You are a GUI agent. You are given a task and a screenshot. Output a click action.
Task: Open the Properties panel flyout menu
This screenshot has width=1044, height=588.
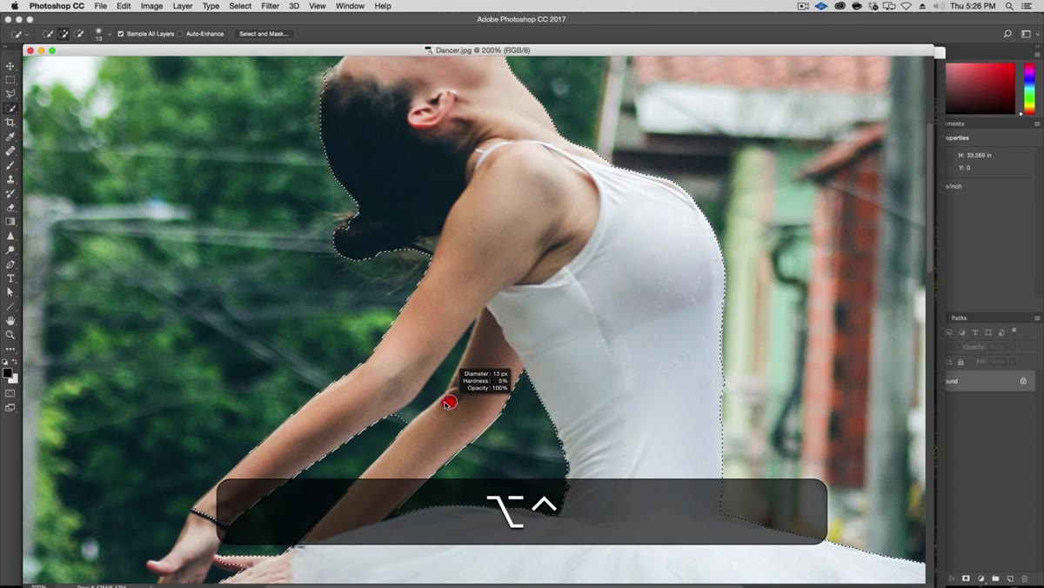coord(1037,124)
